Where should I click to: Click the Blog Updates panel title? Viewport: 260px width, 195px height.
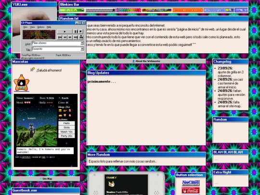click(98, 73)
